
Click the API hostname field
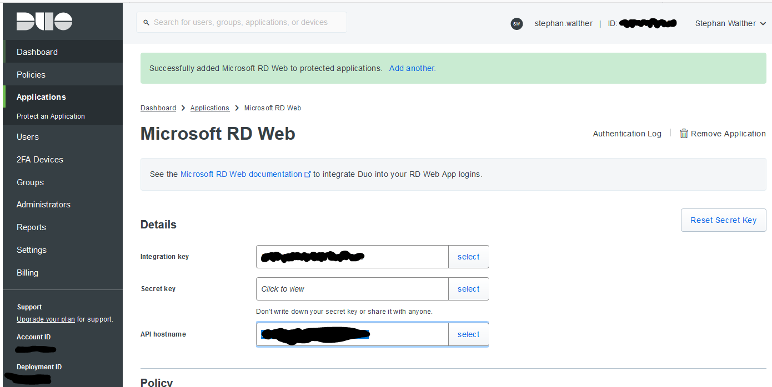[352, 334]
